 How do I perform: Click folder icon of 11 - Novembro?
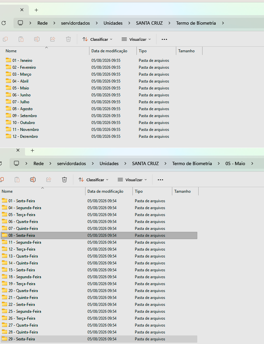8,129
